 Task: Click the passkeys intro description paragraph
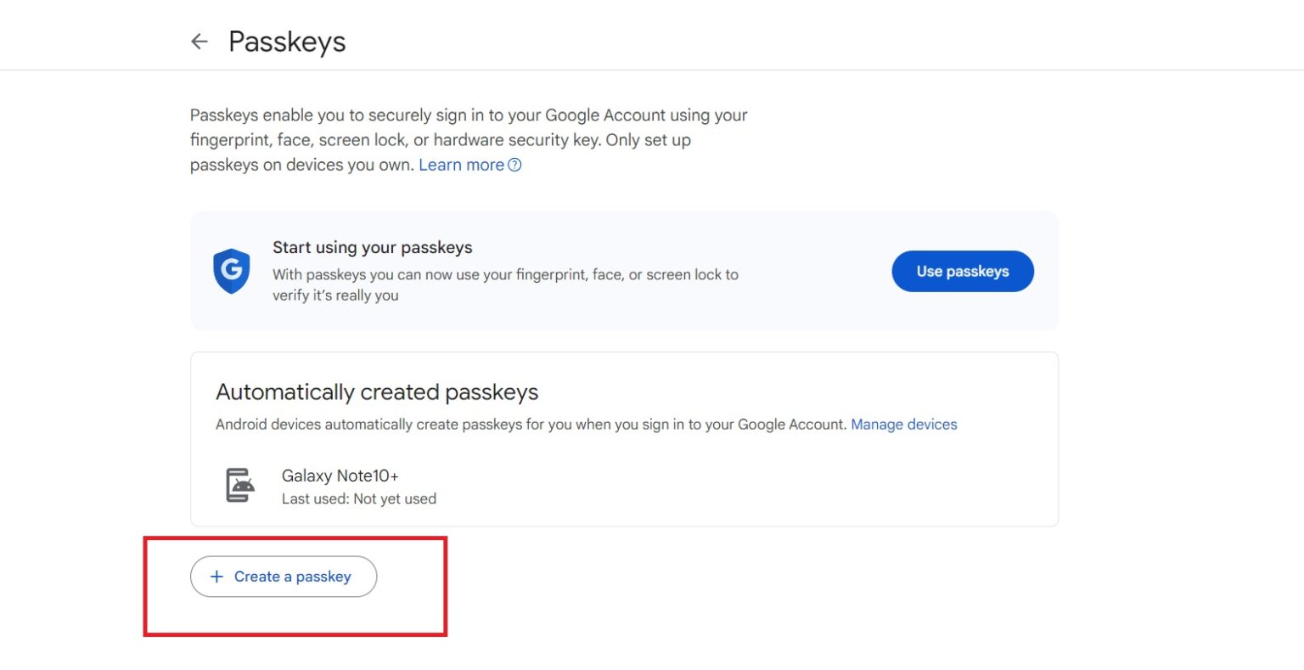click(x=468, y=139)
